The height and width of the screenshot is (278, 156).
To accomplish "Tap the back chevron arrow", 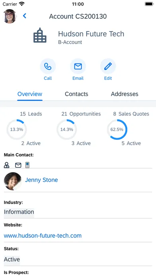I will coord(25,16).
